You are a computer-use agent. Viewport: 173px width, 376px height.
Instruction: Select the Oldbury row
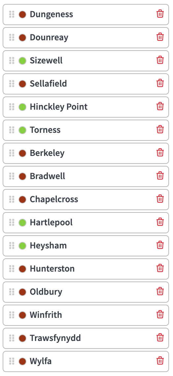86,292
